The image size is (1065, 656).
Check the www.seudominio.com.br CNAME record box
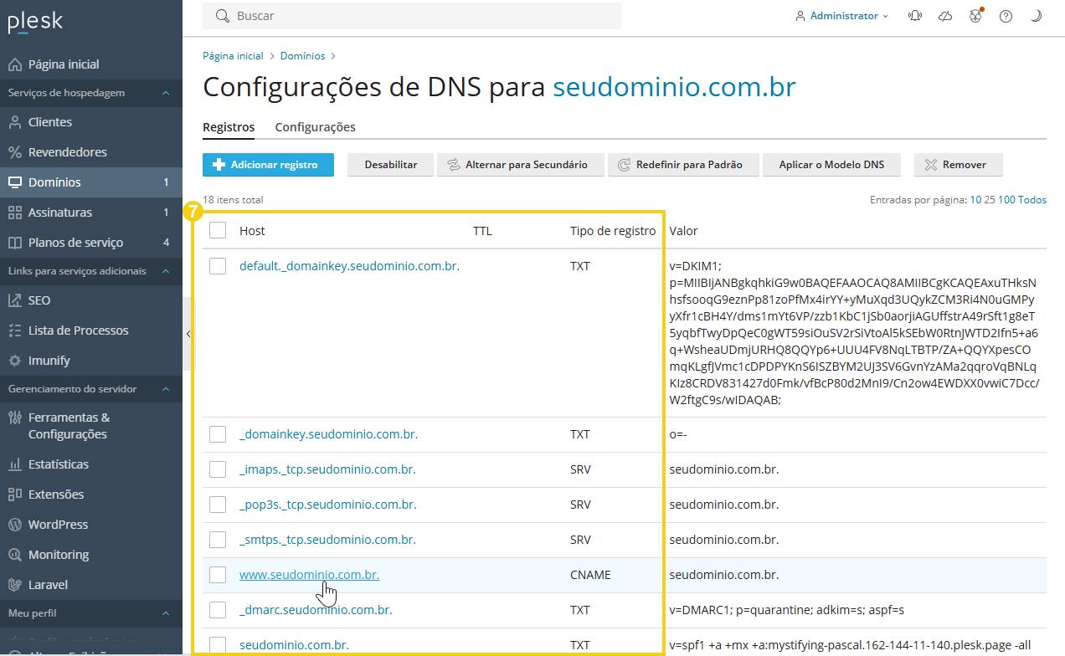pos(218,575)
